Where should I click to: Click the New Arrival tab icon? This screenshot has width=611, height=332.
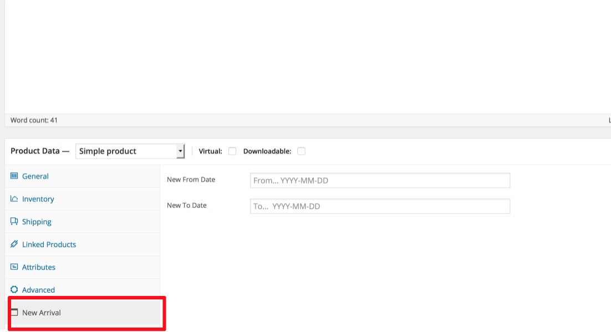click(x=14, y=312)
